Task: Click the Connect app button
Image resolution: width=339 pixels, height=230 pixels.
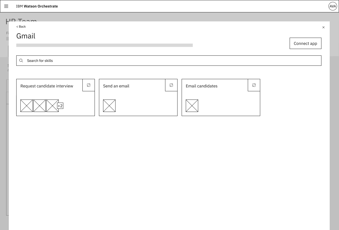Action: [305, 43]
